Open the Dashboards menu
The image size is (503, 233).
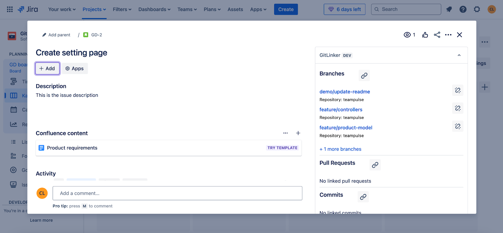(x=154, y=9)
